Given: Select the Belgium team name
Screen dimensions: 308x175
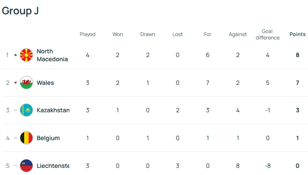Looking at the screenshot, I should [x=48, y=138].
